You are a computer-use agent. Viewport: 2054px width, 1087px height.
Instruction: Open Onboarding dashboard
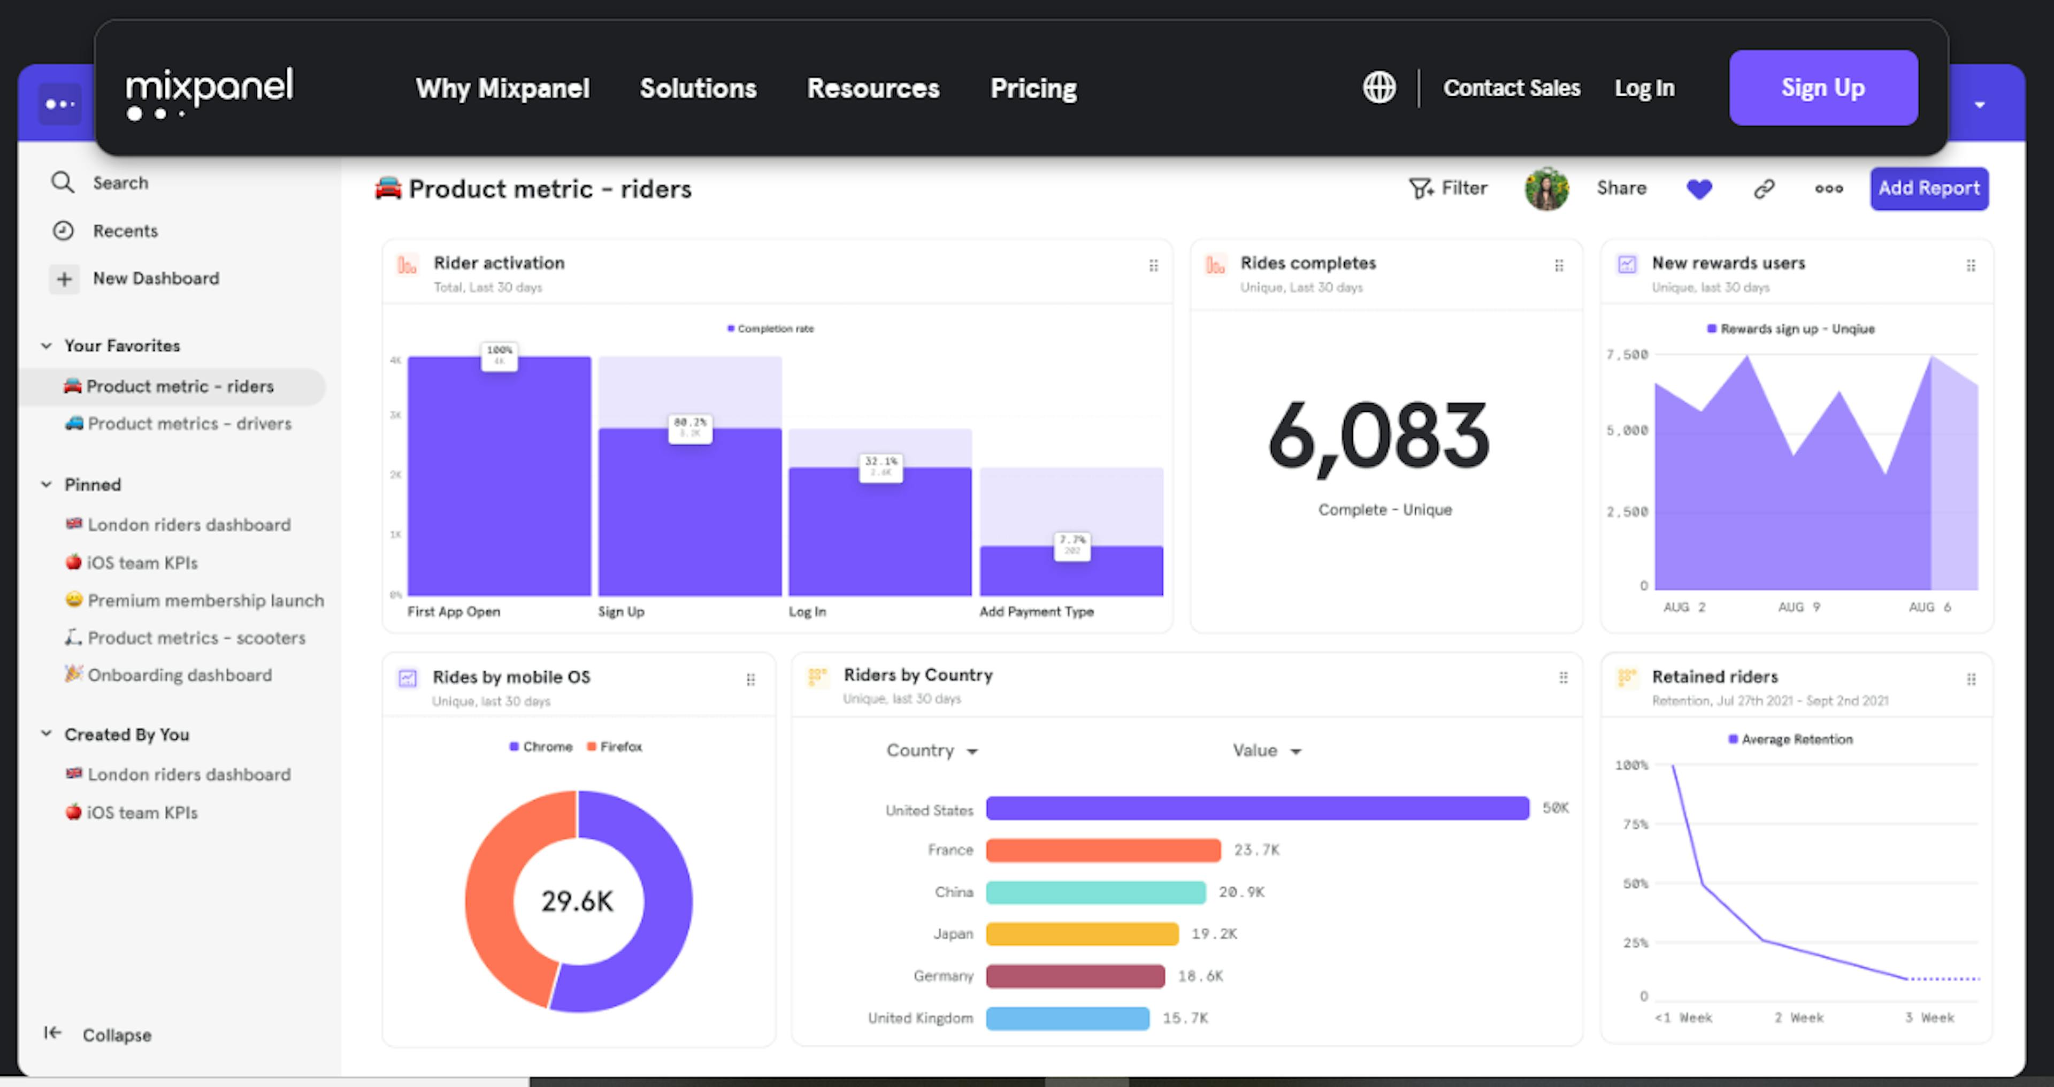pos(168,675)
